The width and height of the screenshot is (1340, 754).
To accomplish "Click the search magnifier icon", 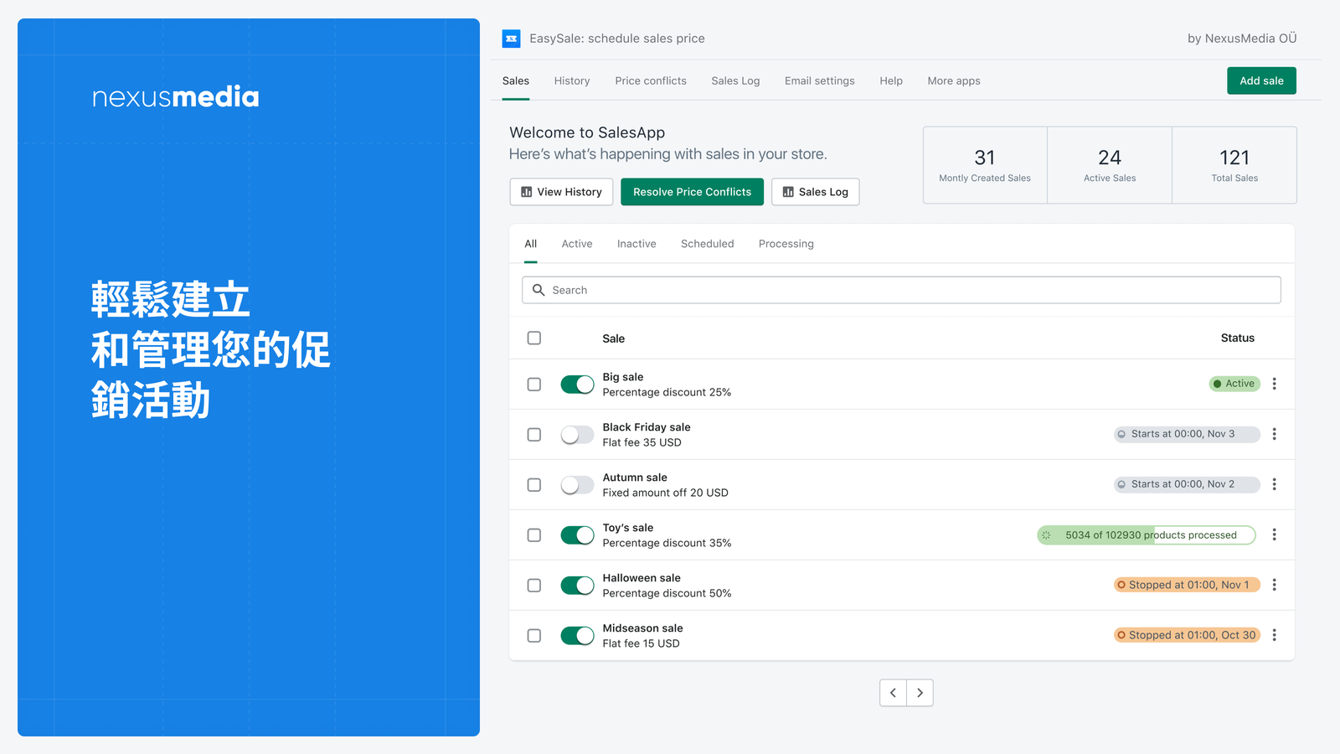I will 539,290.
